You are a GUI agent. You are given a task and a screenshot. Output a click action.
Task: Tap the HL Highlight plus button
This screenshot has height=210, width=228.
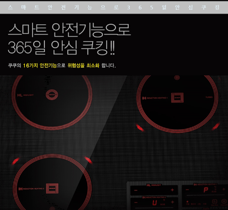tap(172, 190)
